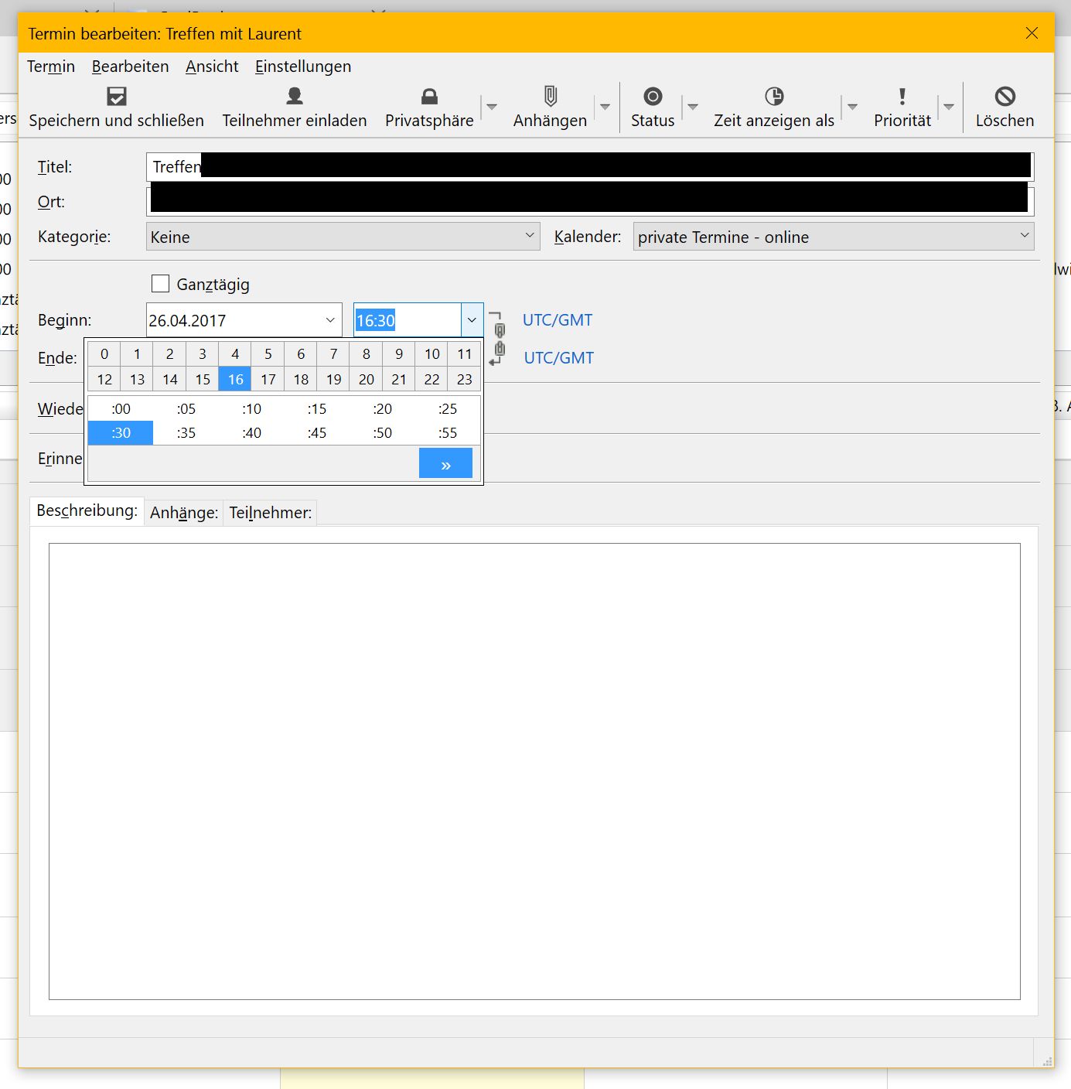Click the Speichern und schließen save icon
The height and width of the screenshot is (1089, 1071).
tap(117, 96)
